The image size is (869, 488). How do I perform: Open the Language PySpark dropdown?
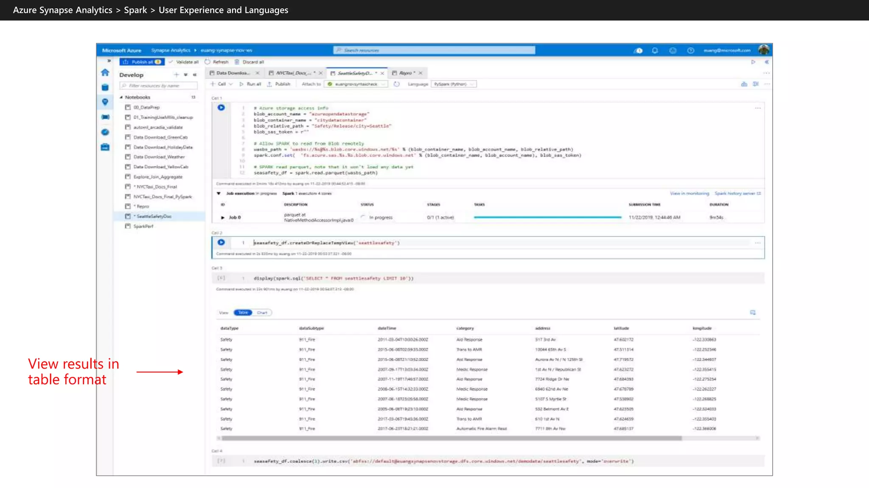[454, 84]
